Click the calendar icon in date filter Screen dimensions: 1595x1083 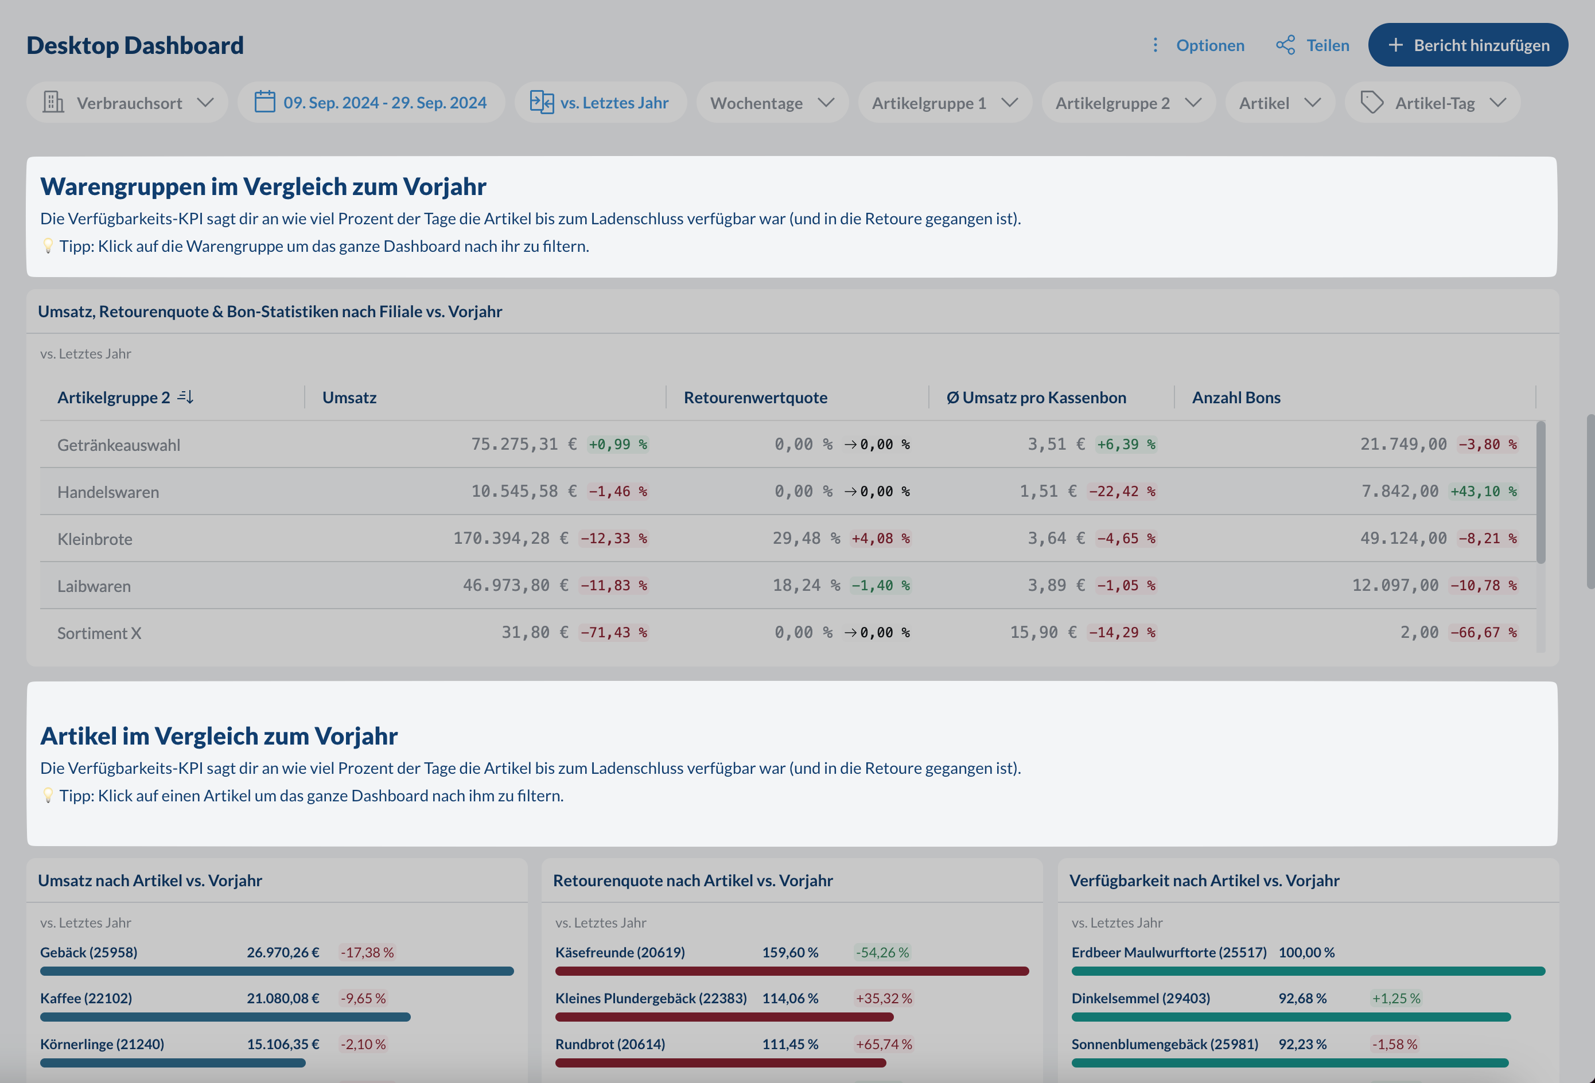pos(265,102)
